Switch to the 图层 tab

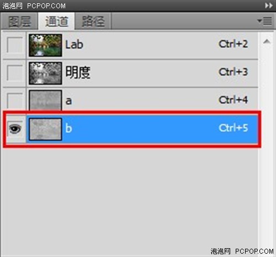pos(19,21)
